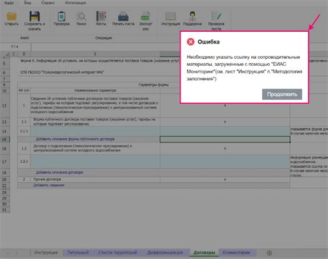The height and width of the screenshot is (259, 328).
Task: Open the Поиск magnifier tool
Action: point(81,17)
